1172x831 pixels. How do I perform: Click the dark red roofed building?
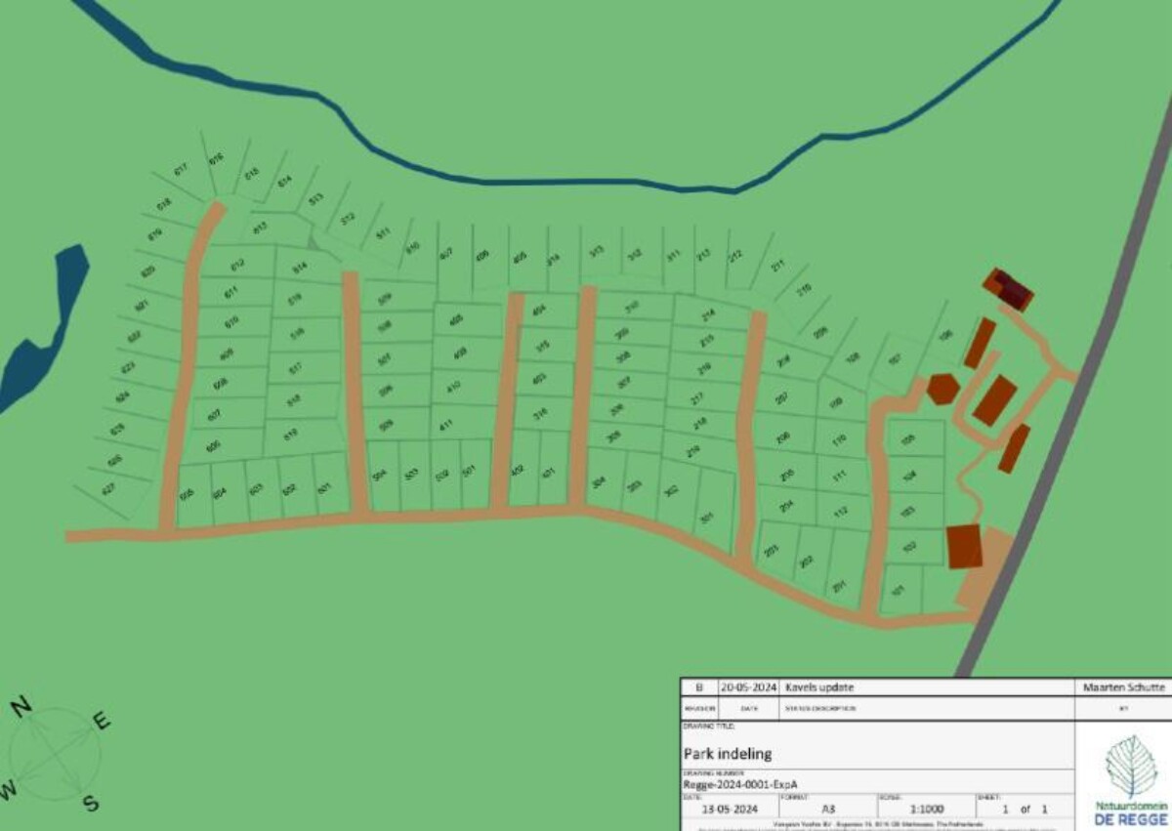point(1009,290)
